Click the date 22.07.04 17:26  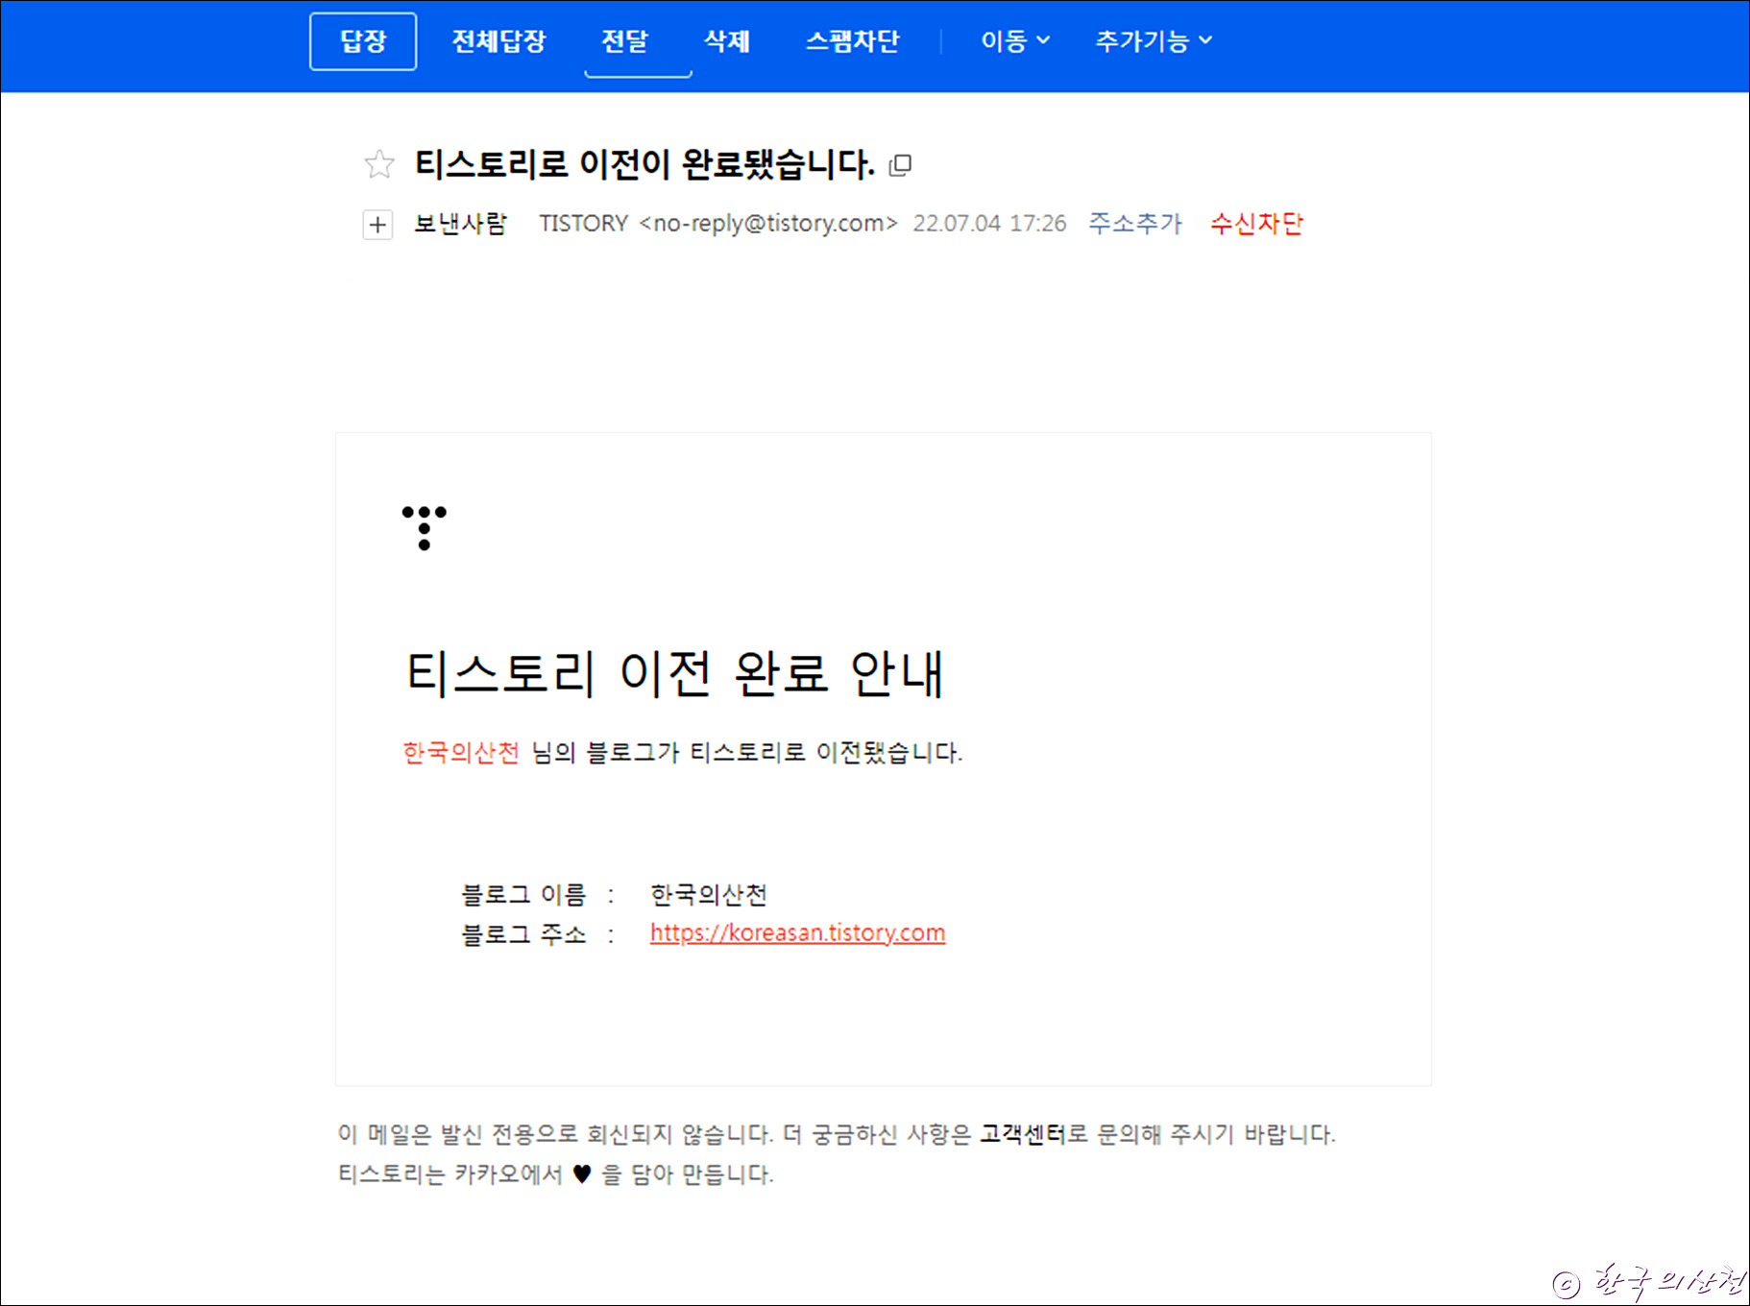[989, 224]
